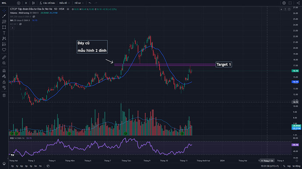Click the blue 14.19 MA price label
This screenshot has width=302, height=169.
pos(295,82)
